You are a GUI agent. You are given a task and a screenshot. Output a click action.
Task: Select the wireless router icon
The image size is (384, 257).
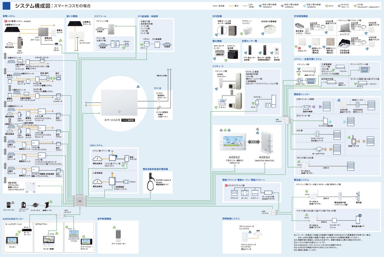pos(47,205)
